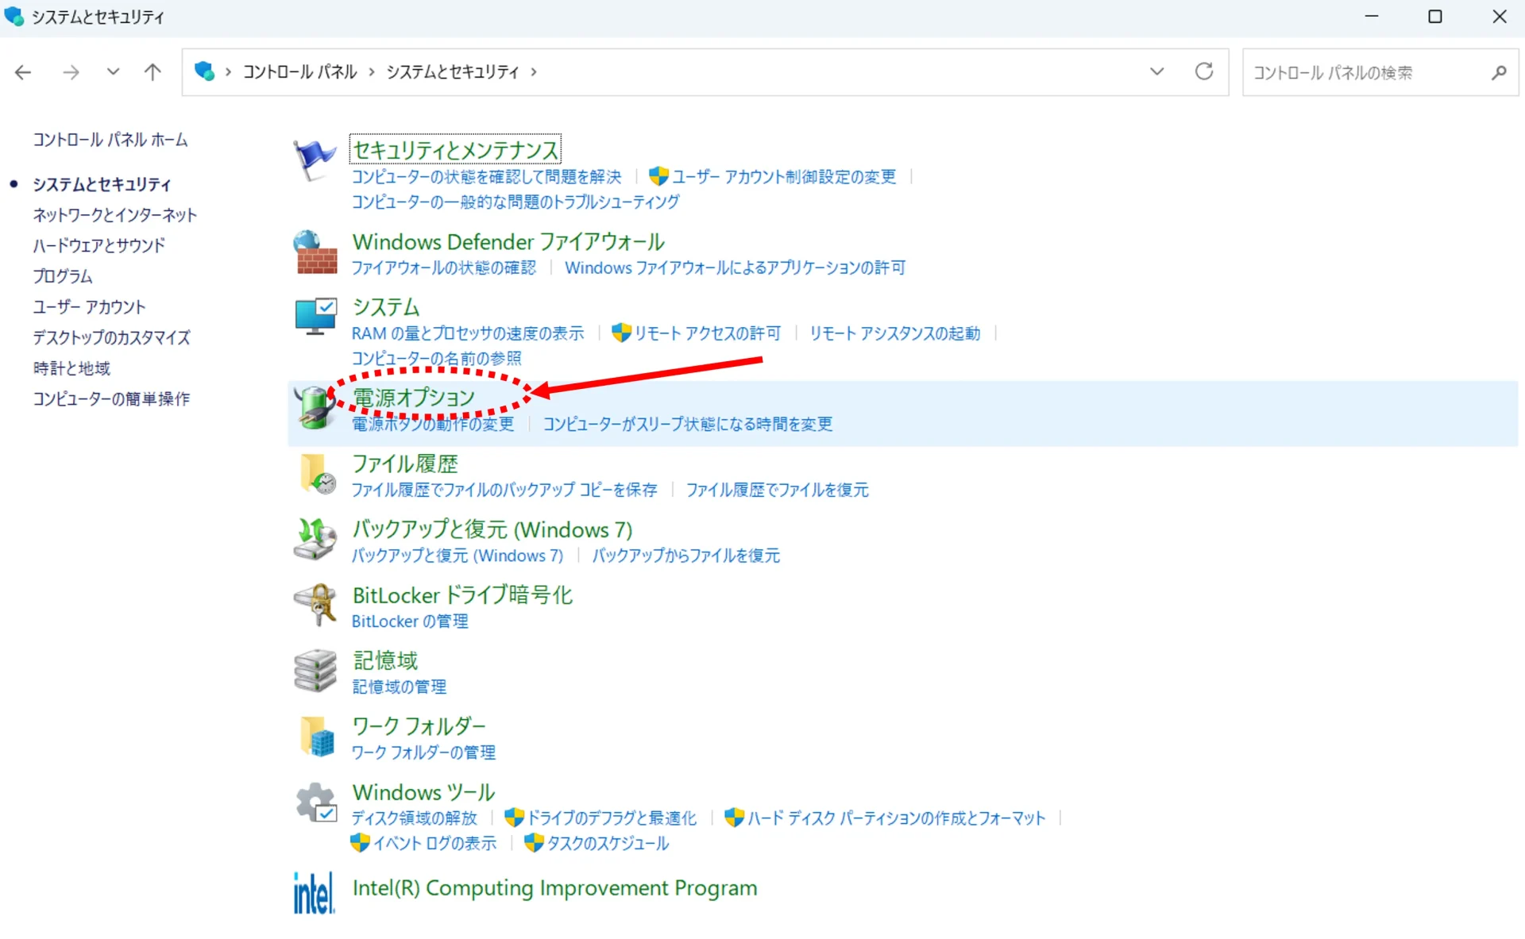Open コントロール パネル ホーム in sidebar
The width and height of the screenshot is (1525, 939).
click(x=110, y=140)
